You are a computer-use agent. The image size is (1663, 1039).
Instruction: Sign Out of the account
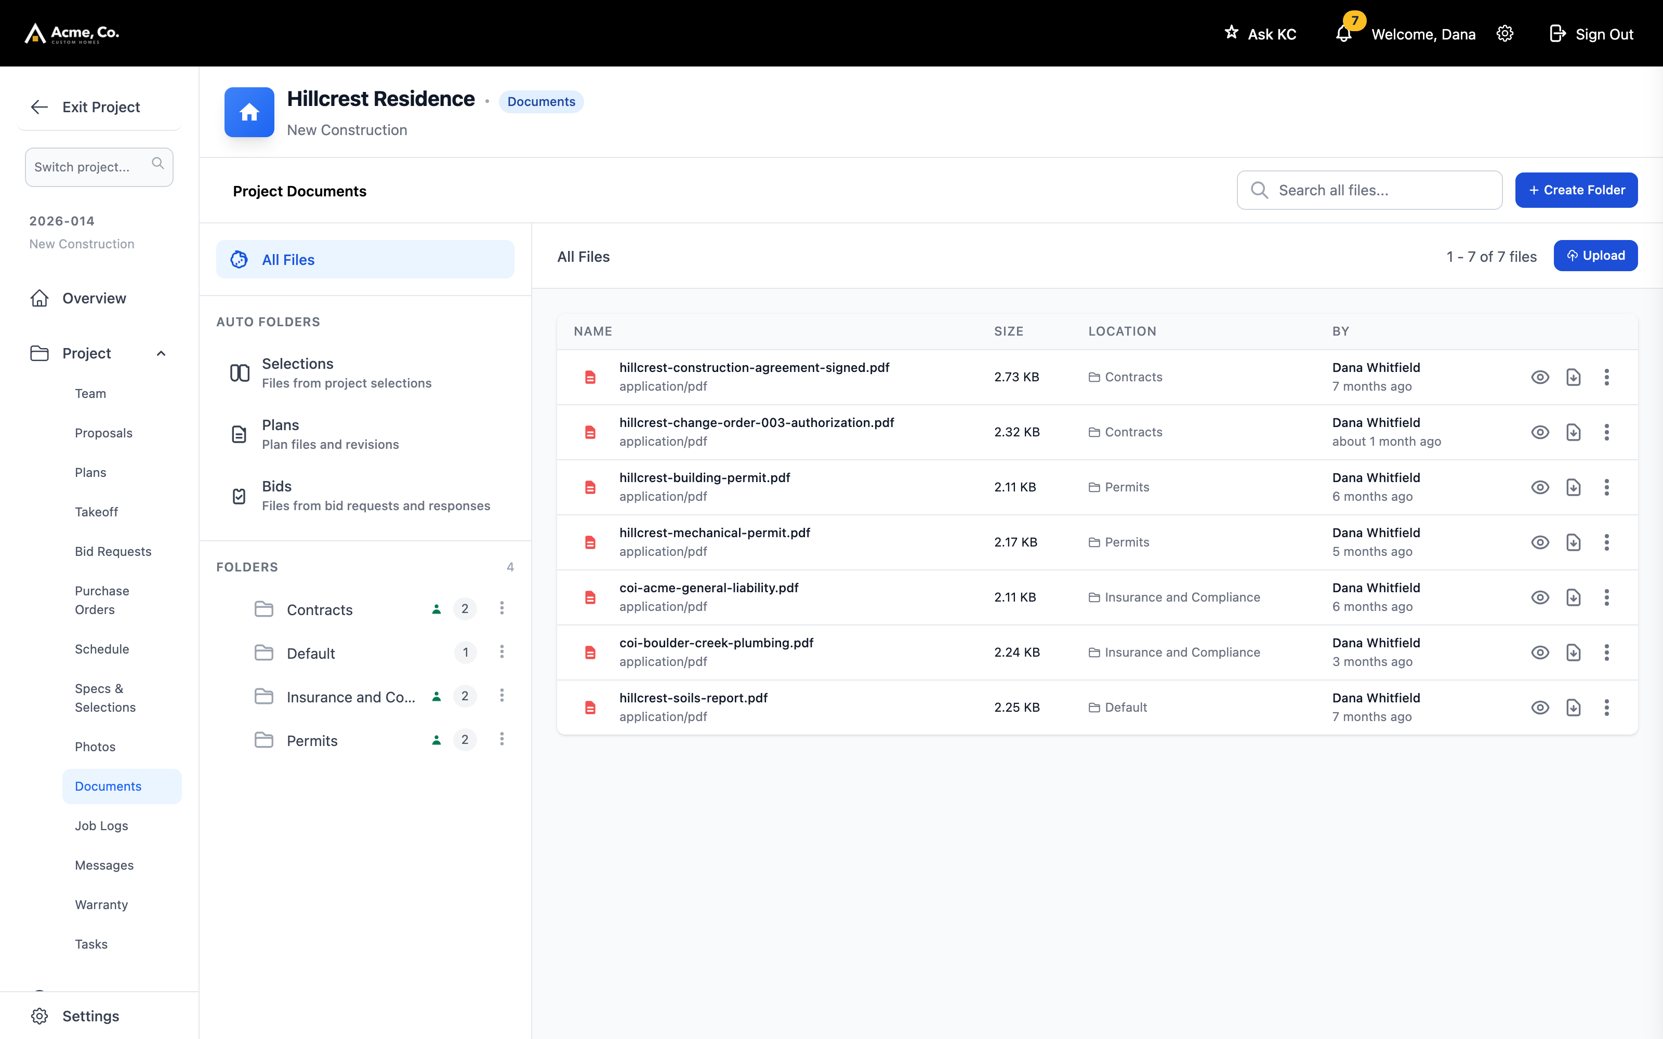click(1591, 34)
